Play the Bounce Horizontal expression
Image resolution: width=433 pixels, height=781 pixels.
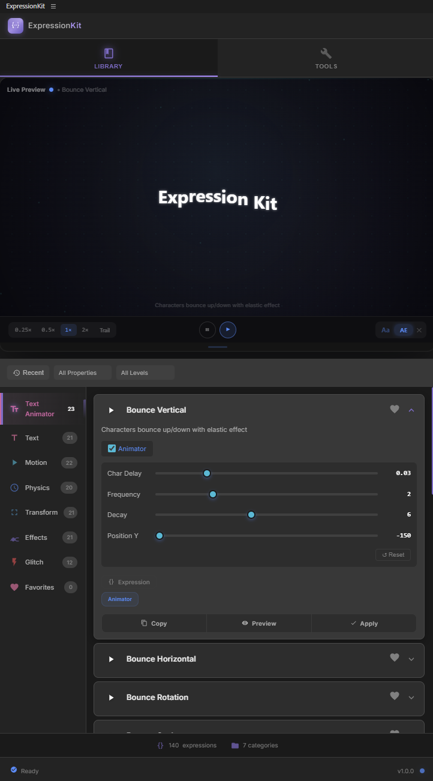(x=111, y=659)
